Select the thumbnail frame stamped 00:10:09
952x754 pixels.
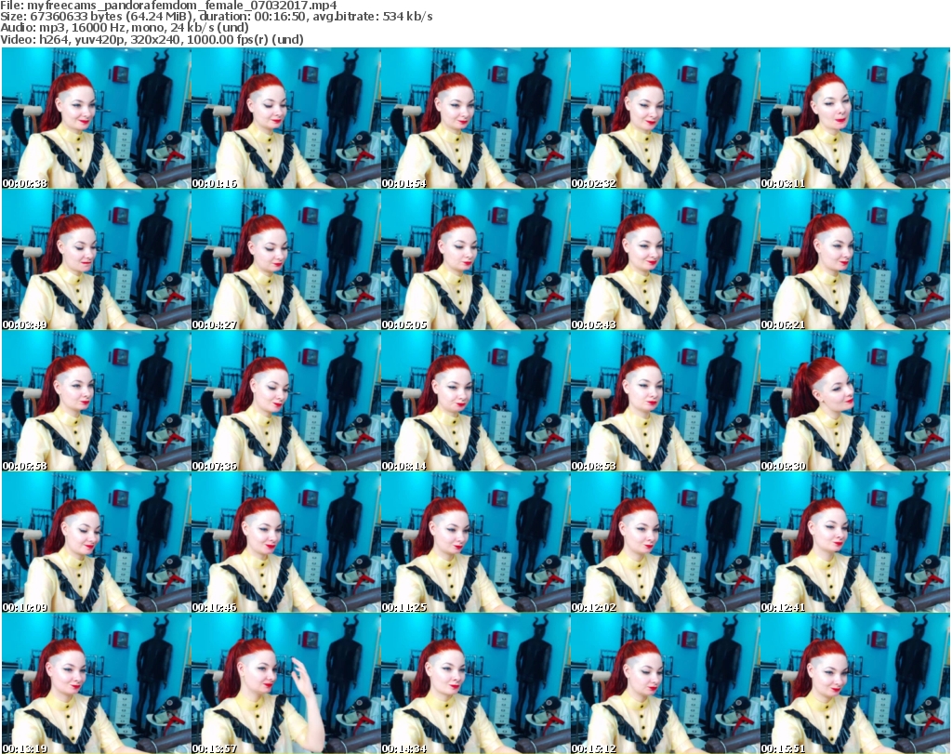coord(96,542)
